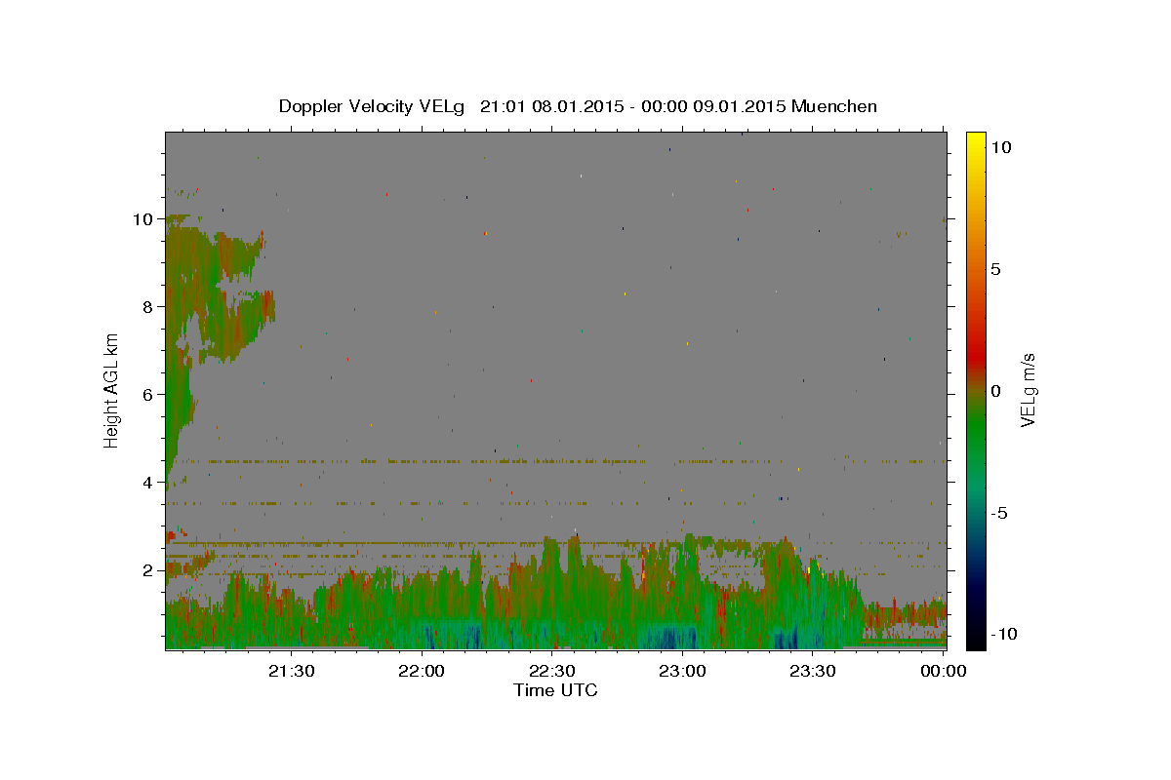Select the 23:30 time tick label
Viewport: 1171px width, 780px height.
813,671
